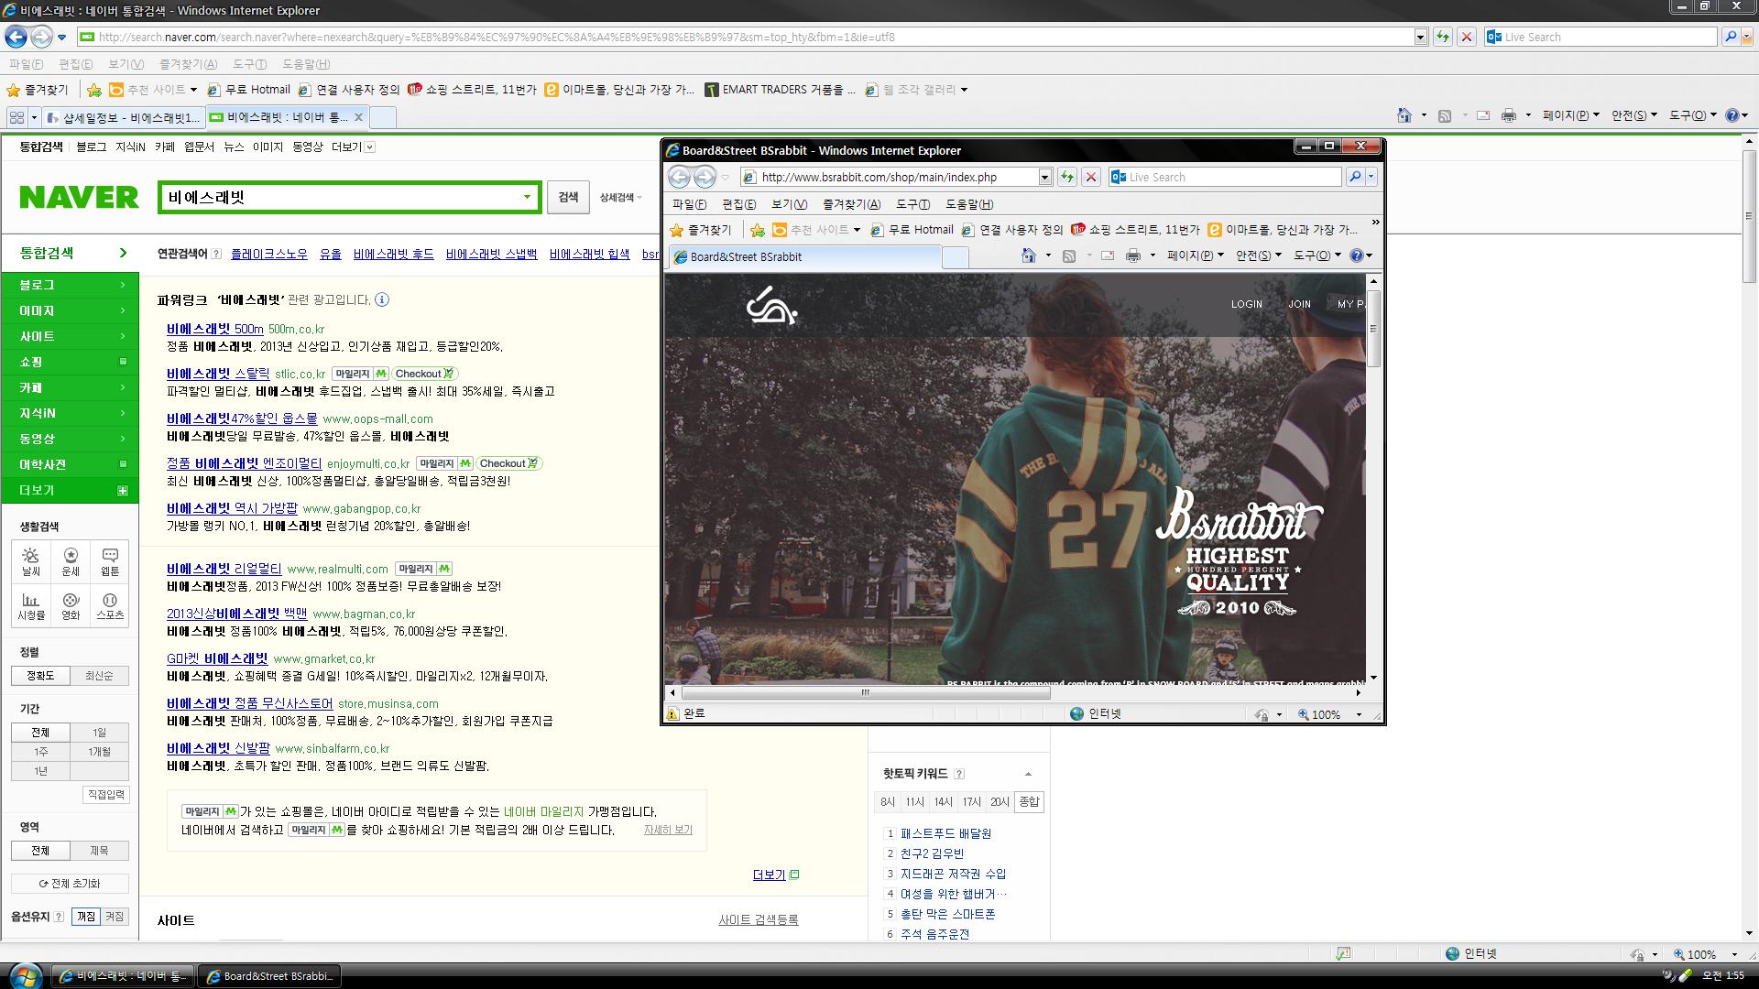Click the BSrabbit window address field
This screenshot has height=989, width=1759.
[x=898, y=177]
